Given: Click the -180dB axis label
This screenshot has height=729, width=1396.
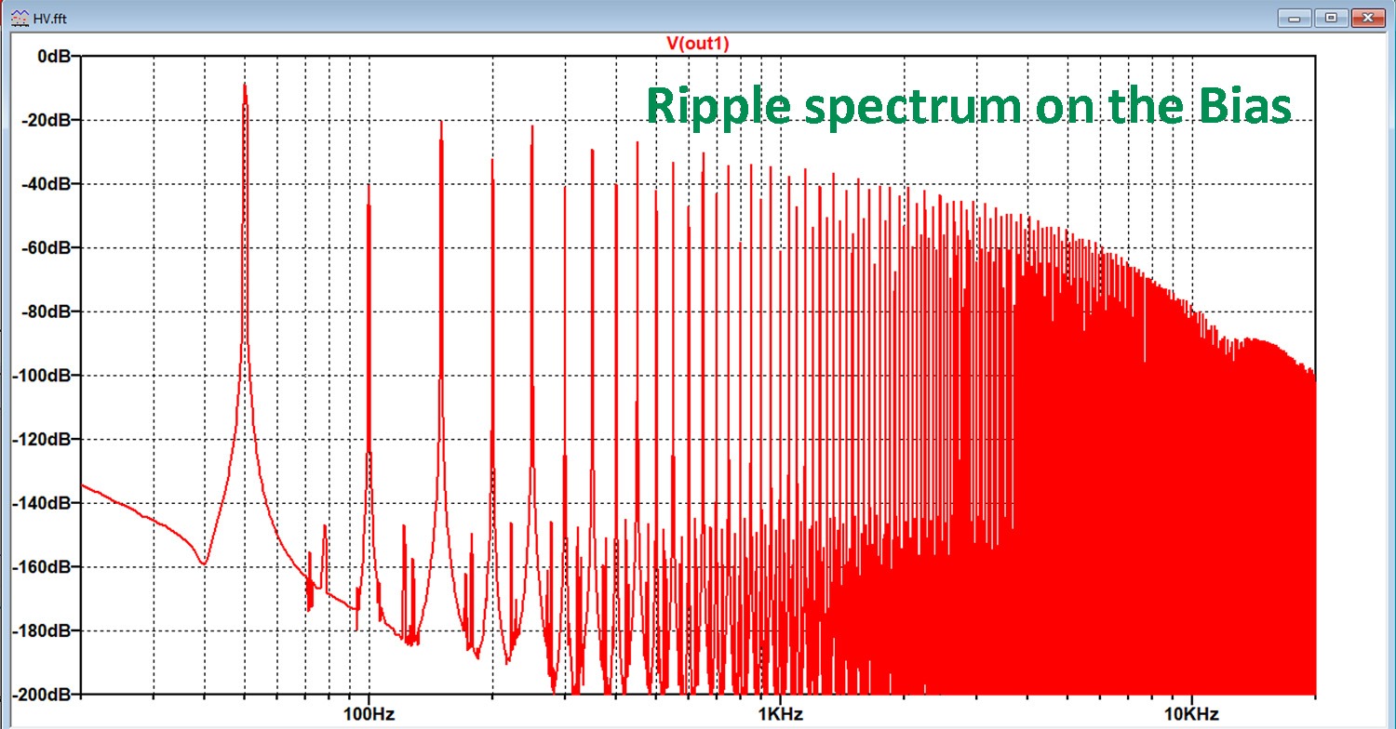Looking at the screenshot, I should [40, 630].
